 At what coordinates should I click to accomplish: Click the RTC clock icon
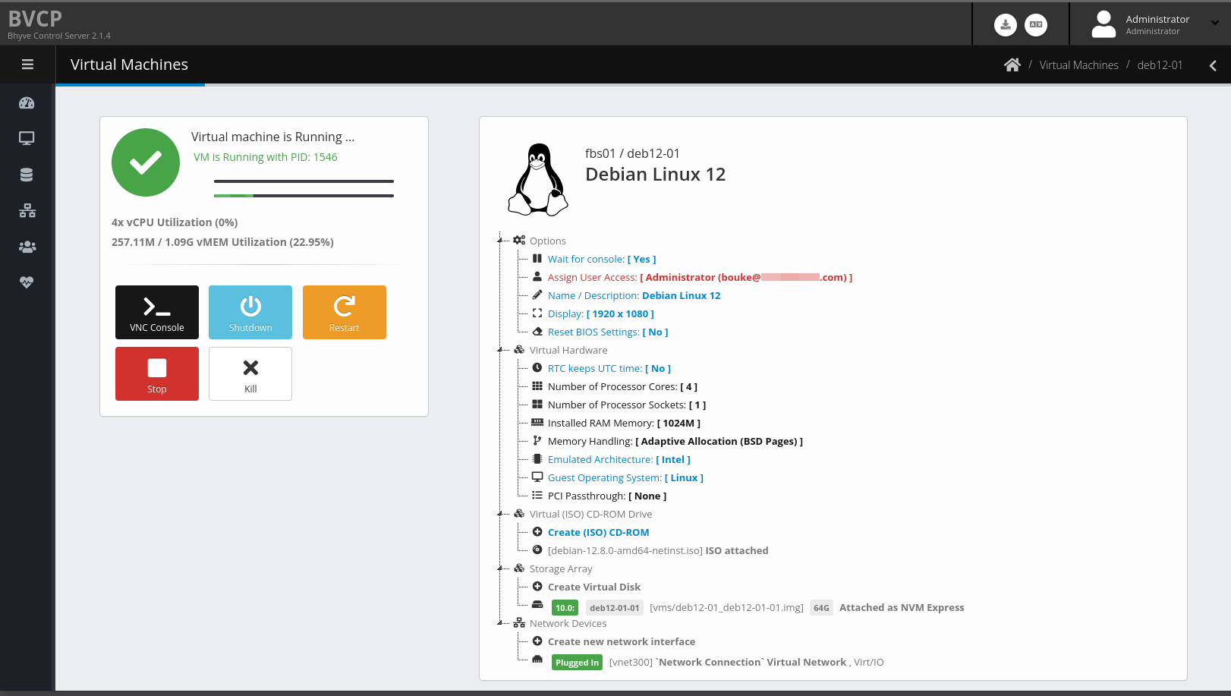click(537, 367)
